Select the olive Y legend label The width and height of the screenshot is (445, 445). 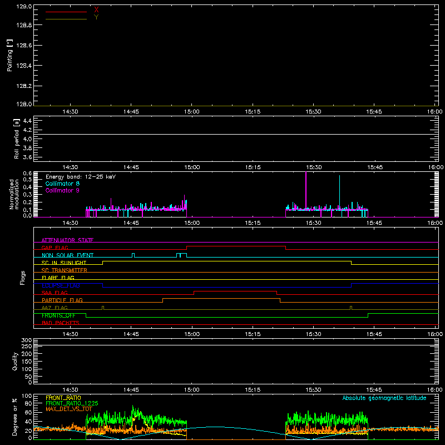point(96,17)
